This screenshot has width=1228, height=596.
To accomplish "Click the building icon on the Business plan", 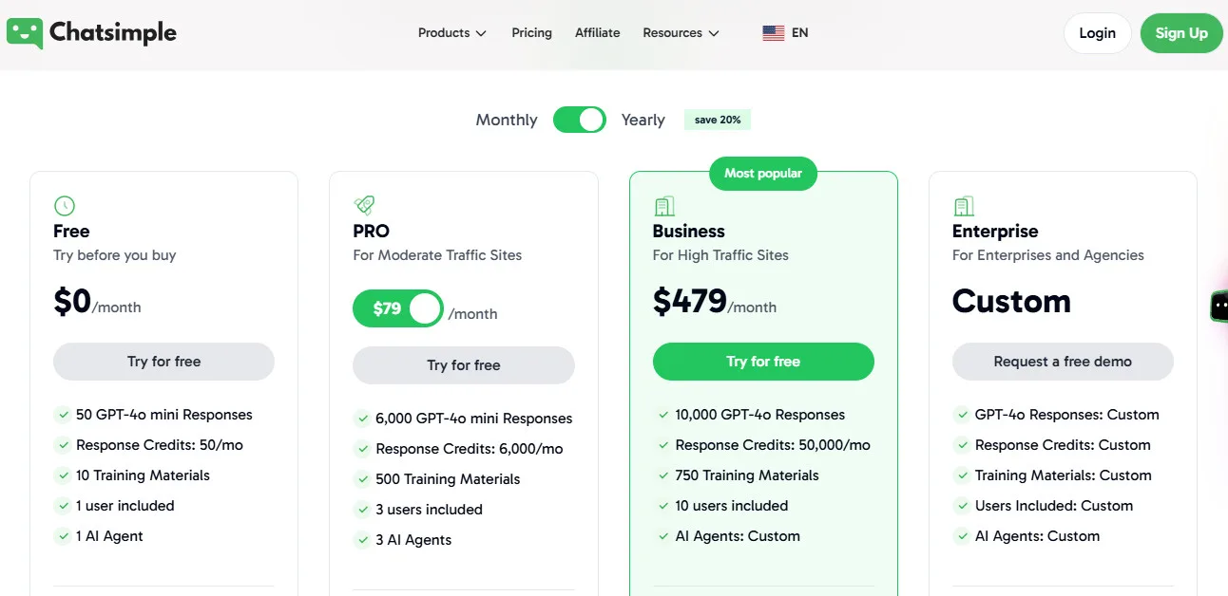I will tap(663, 205).
